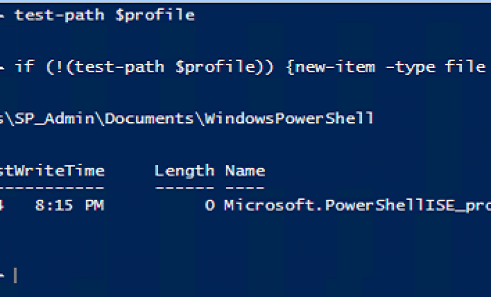Click $profile in the first command line

pyautogui.click(x=155, y=15)
